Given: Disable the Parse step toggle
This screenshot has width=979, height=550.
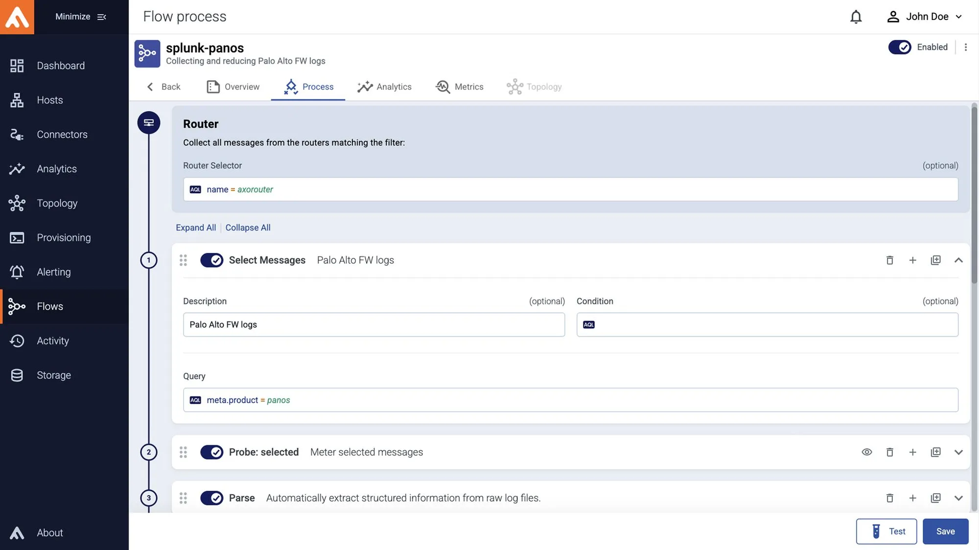Looking at the screenshot, I should coord(211,498).
